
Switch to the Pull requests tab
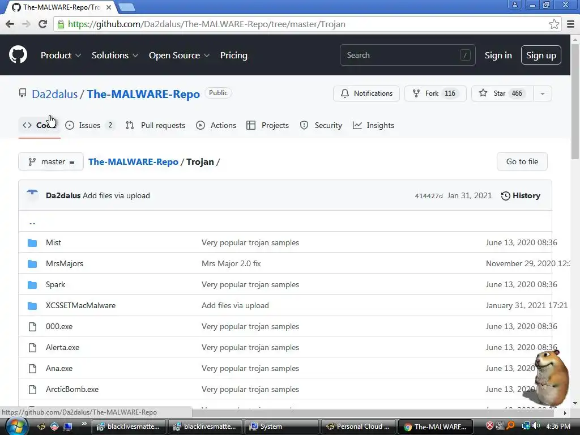[x=155, y=125]
